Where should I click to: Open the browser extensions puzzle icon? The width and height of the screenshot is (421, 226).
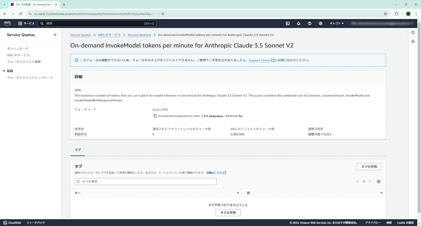click(x=397, y=14)
